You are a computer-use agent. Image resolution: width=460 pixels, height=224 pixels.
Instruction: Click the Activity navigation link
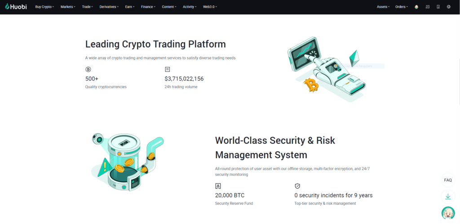pyautogui.click(x=190, y=7)
